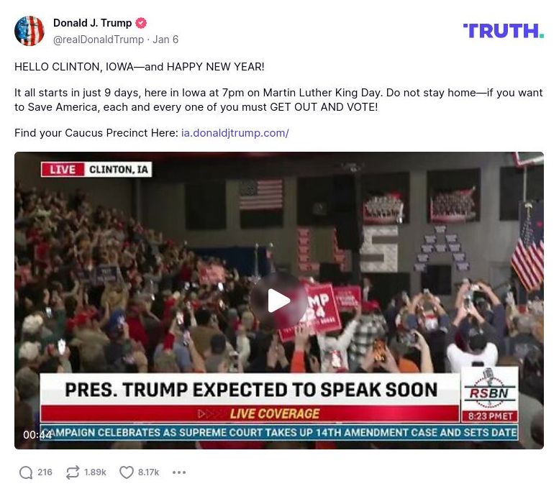Click the 8.17k likes count
559x494 pixels.
149,472
